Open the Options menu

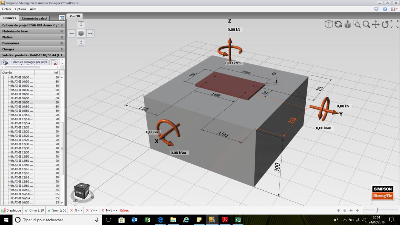21,9
